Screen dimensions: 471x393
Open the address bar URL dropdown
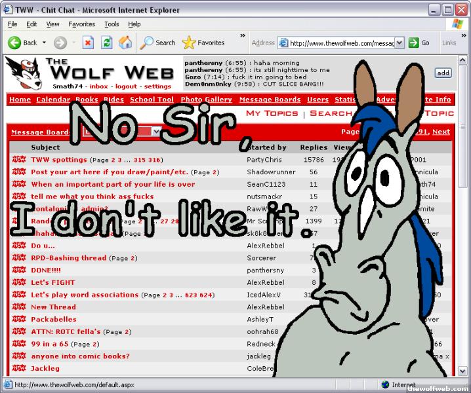click(x=398, y=43)
